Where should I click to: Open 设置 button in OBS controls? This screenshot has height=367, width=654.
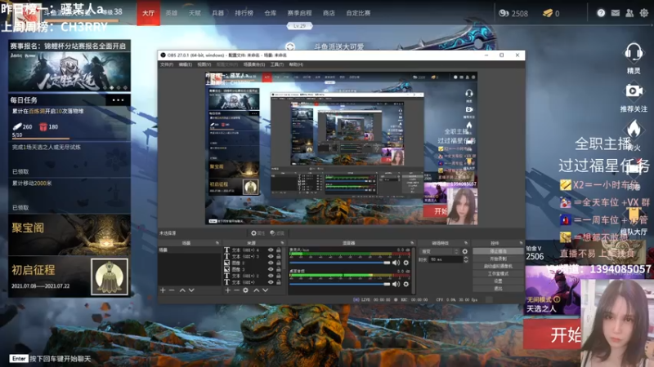click(x=498, y=281)
